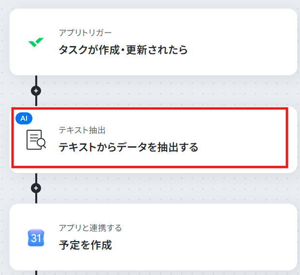Screen dimensions: 300x275
Task: Click connector line below the 予定を作成 card
Action: coord(36,273)
